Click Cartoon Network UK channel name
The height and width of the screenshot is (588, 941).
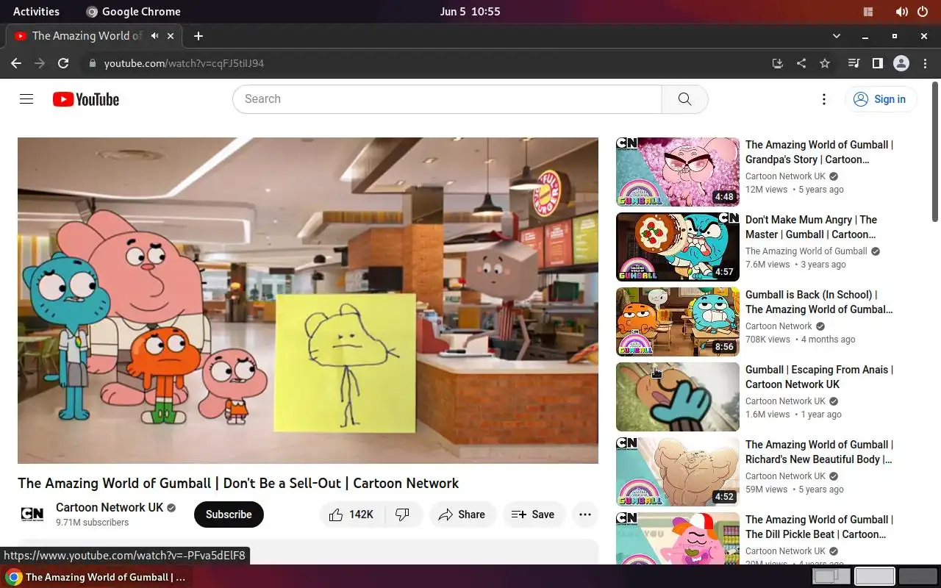tap(110, 507)
